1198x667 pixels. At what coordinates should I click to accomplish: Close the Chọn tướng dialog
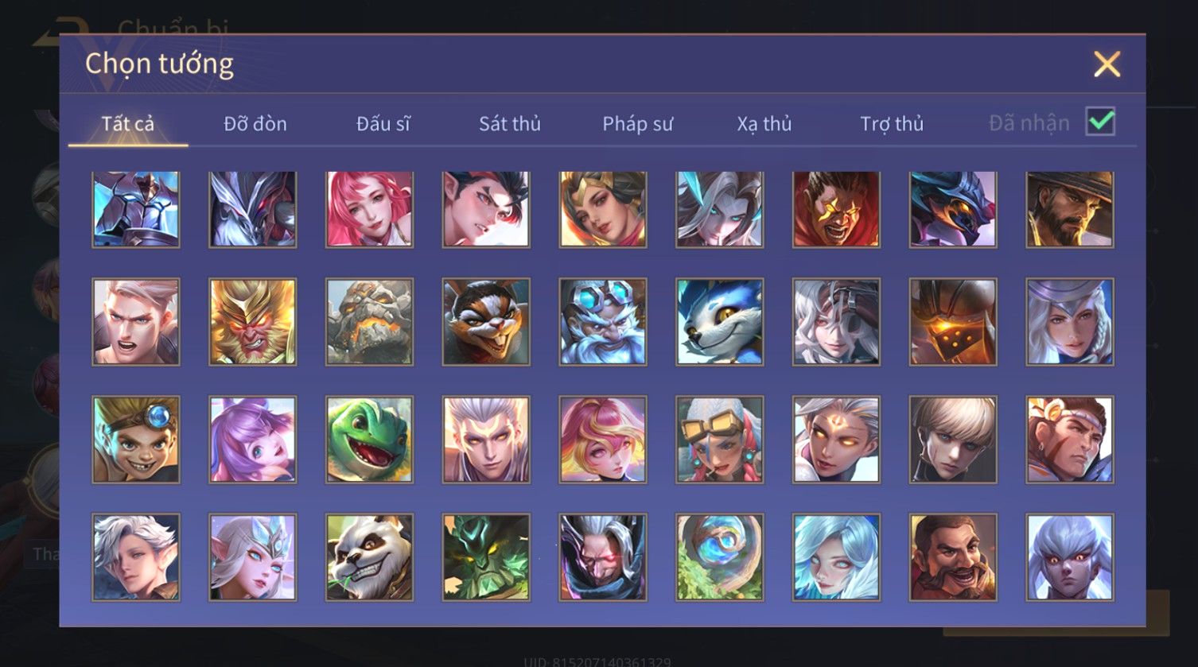coord(1107,64)
